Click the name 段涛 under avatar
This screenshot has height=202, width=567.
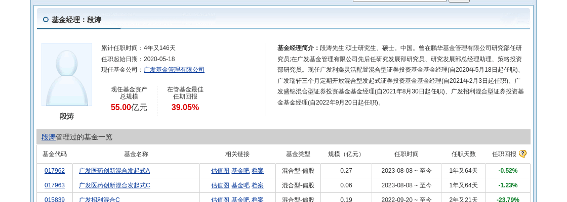coord(67,117)
